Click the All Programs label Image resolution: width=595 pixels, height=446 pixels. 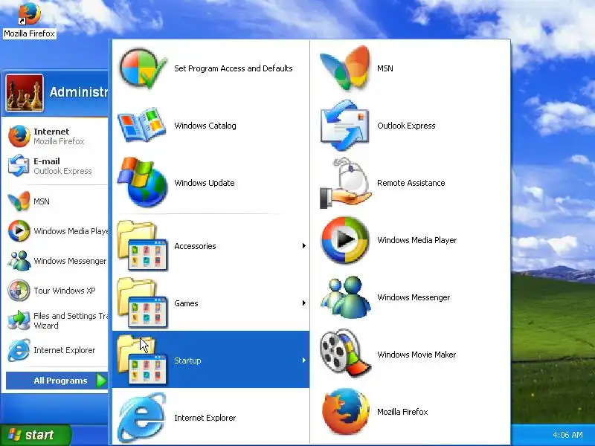60,381
